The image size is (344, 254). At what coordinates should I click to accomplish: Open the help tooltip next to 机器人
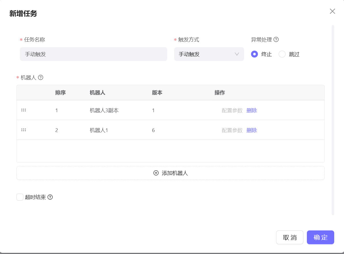pyautogui.click(x=41, y=77)
